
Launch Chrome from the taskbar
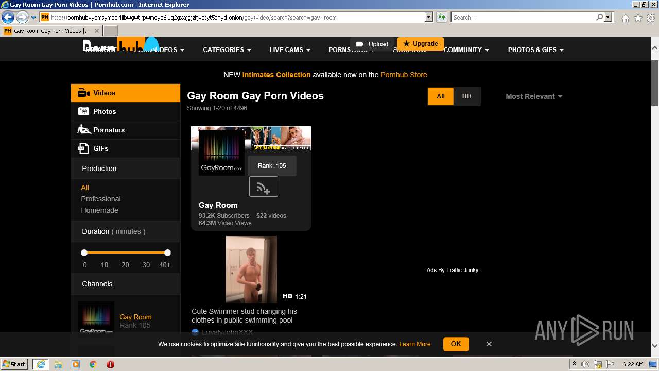point(93,364)
